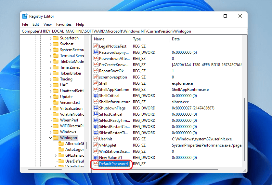
Task: Open the Favorites menu
Action: coord(64,24)
